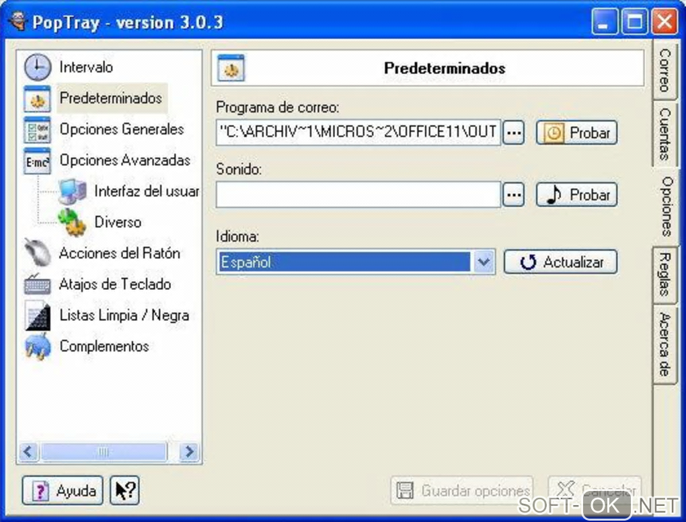
Task: Open the Opciones Avanzadas E=mc² icon
Action: point(37,161)
